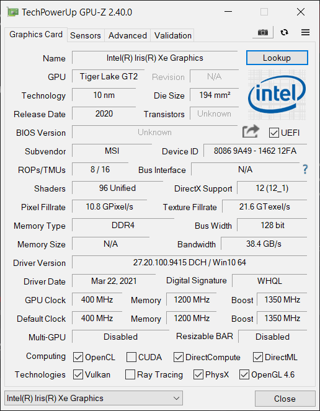
Task: Open the hamburger menu icon
Action: tap(305, 32)
